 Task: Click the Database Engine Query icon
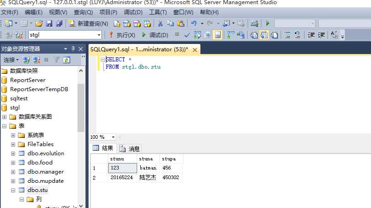point(116,23)
